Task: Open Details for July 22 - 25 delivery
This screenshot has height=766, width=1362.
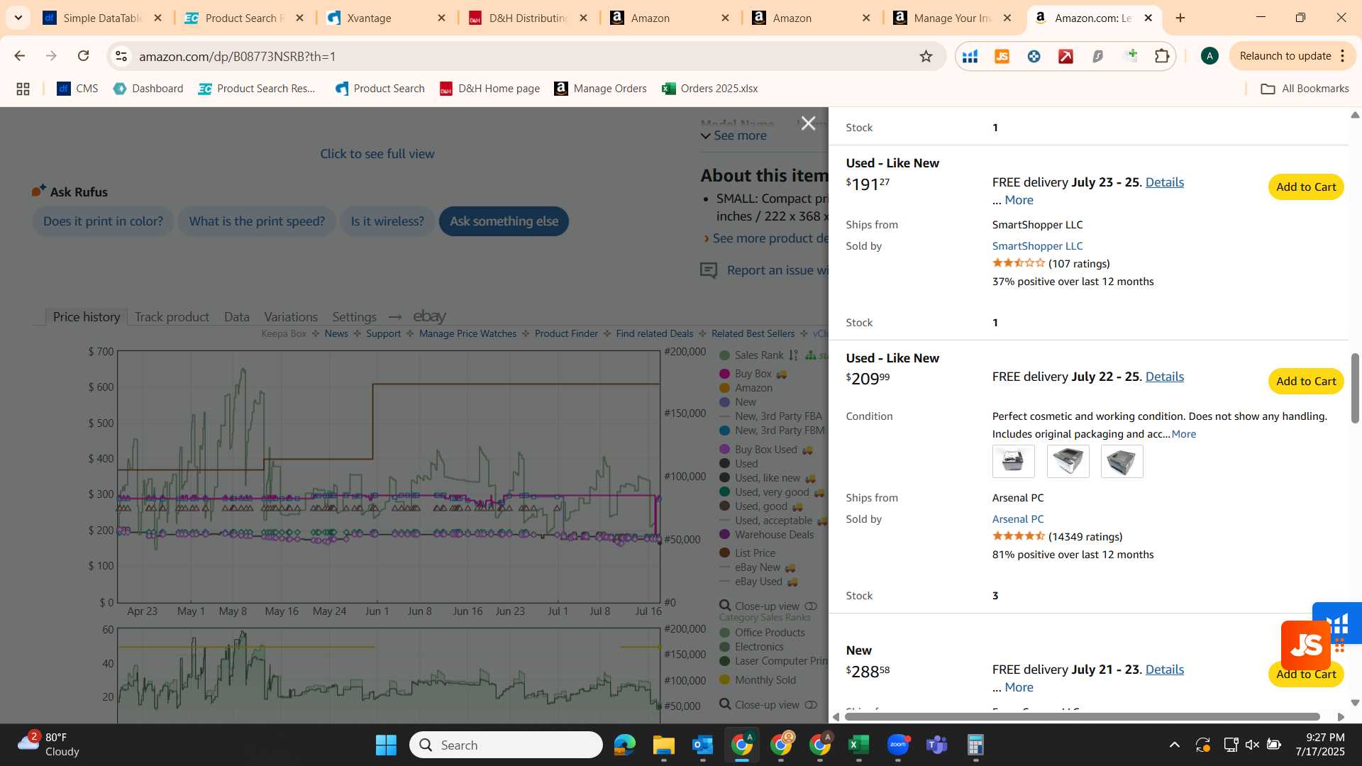Action: tap(1164, 377)
